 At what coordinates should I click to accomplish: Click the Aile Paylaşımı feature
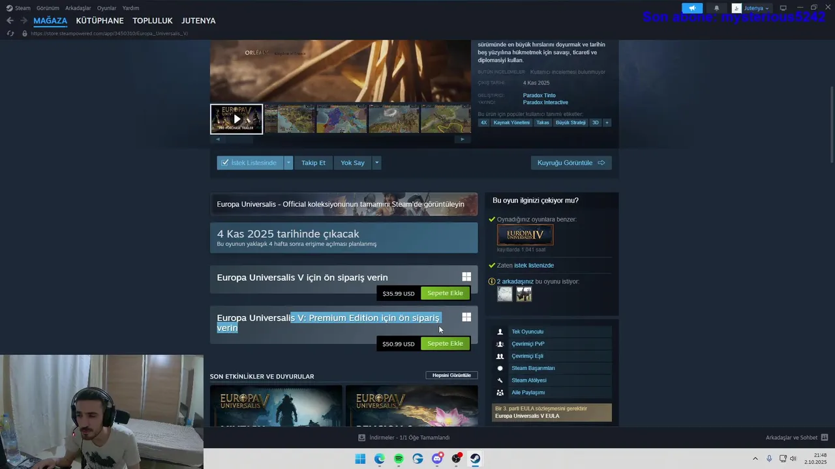(x=552, y=393)
